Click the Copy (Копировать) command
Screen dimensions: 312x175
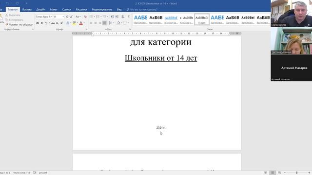(14, 20)
